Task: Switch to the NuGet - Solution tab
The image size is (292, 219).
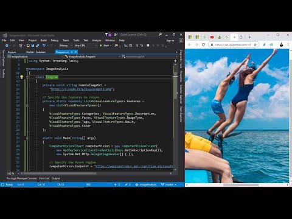Action: [x=36, y=52]
